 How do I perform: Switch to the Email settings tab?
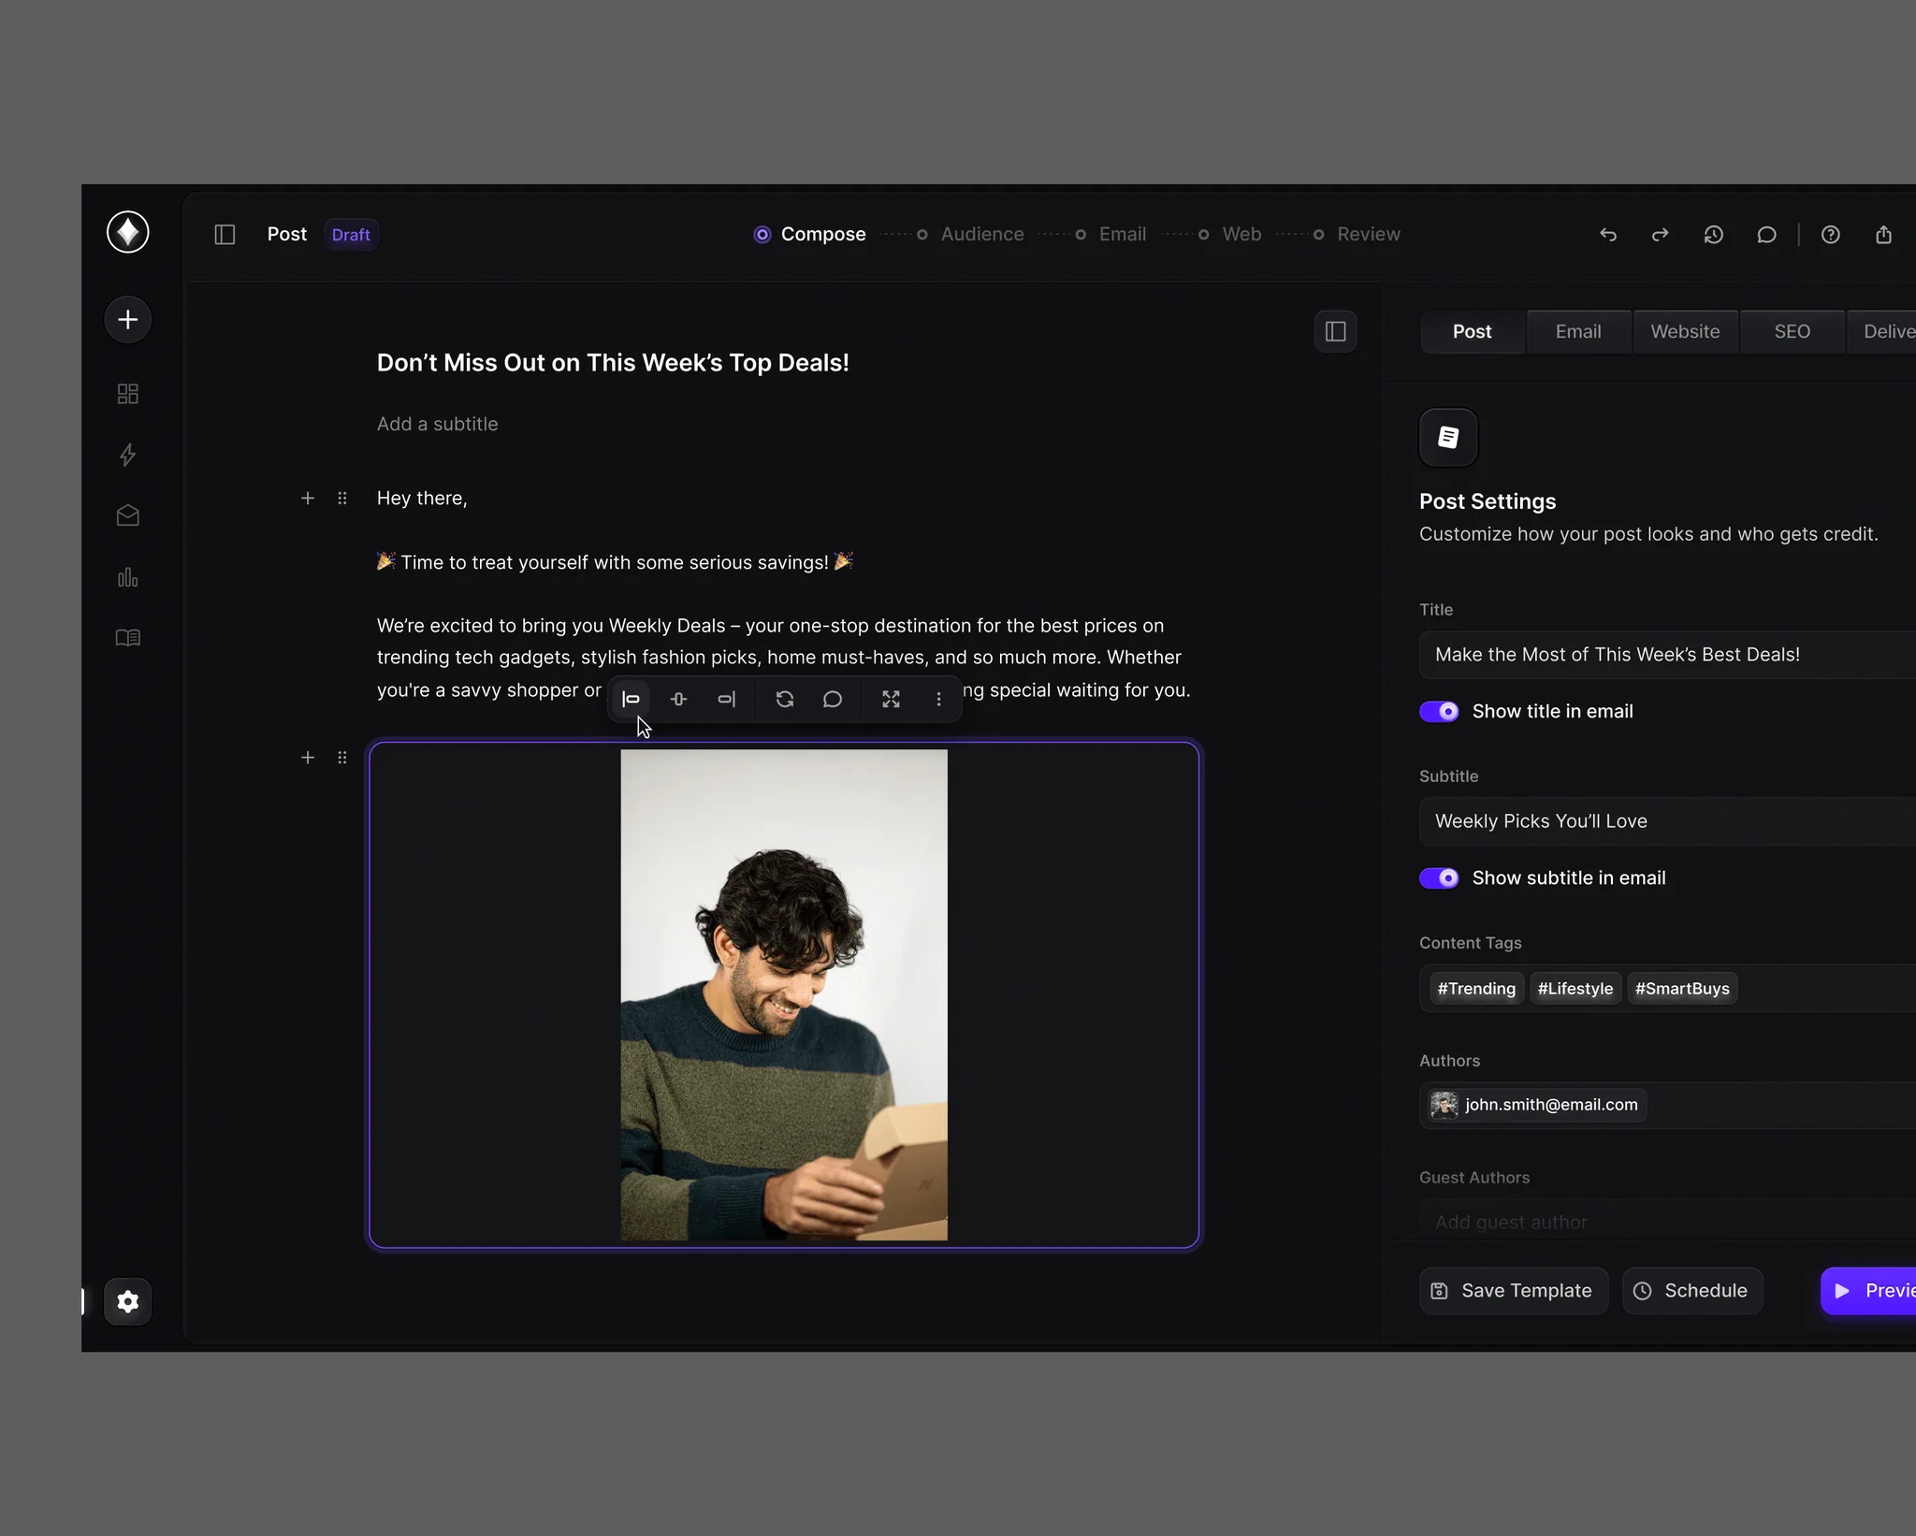[1578, 332]
